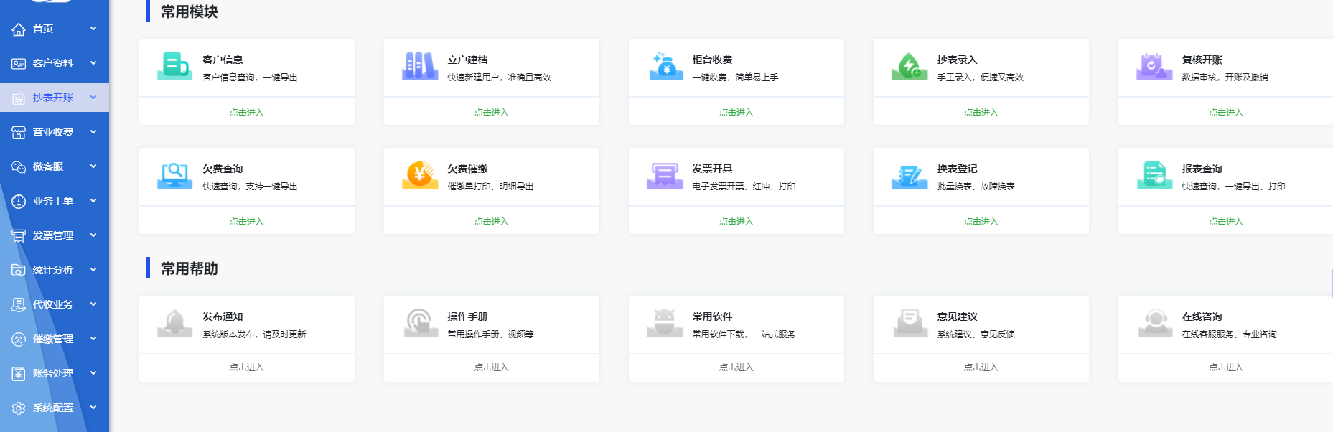Viewport: 1333px width, 432px height.
Task: Click the 首页 home icon in sidebar
Action: (x=19, y=29)
